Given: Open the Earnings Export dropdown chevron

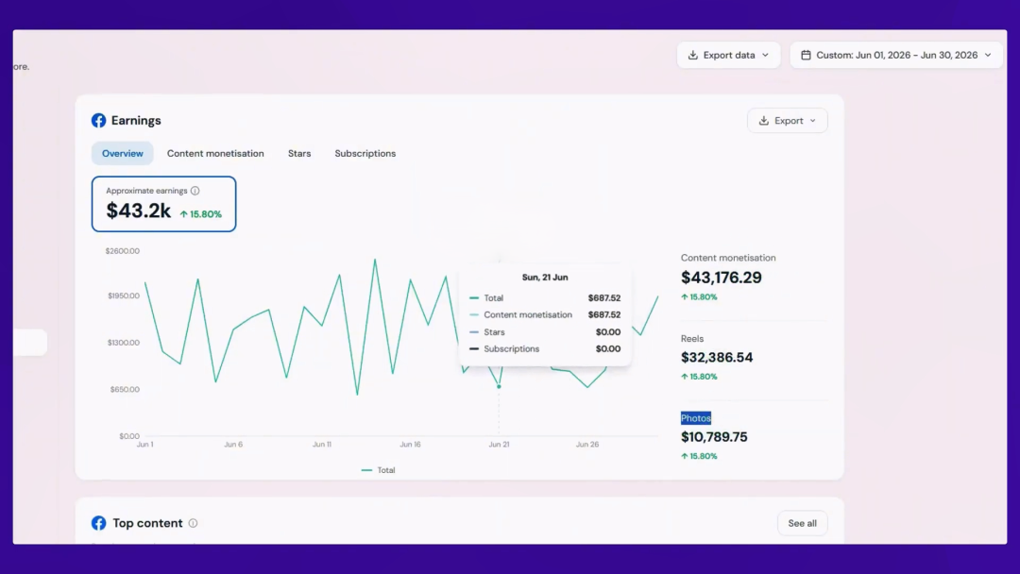Looking at the screenshot, I should pyautogui.click(x=812, y=121).
